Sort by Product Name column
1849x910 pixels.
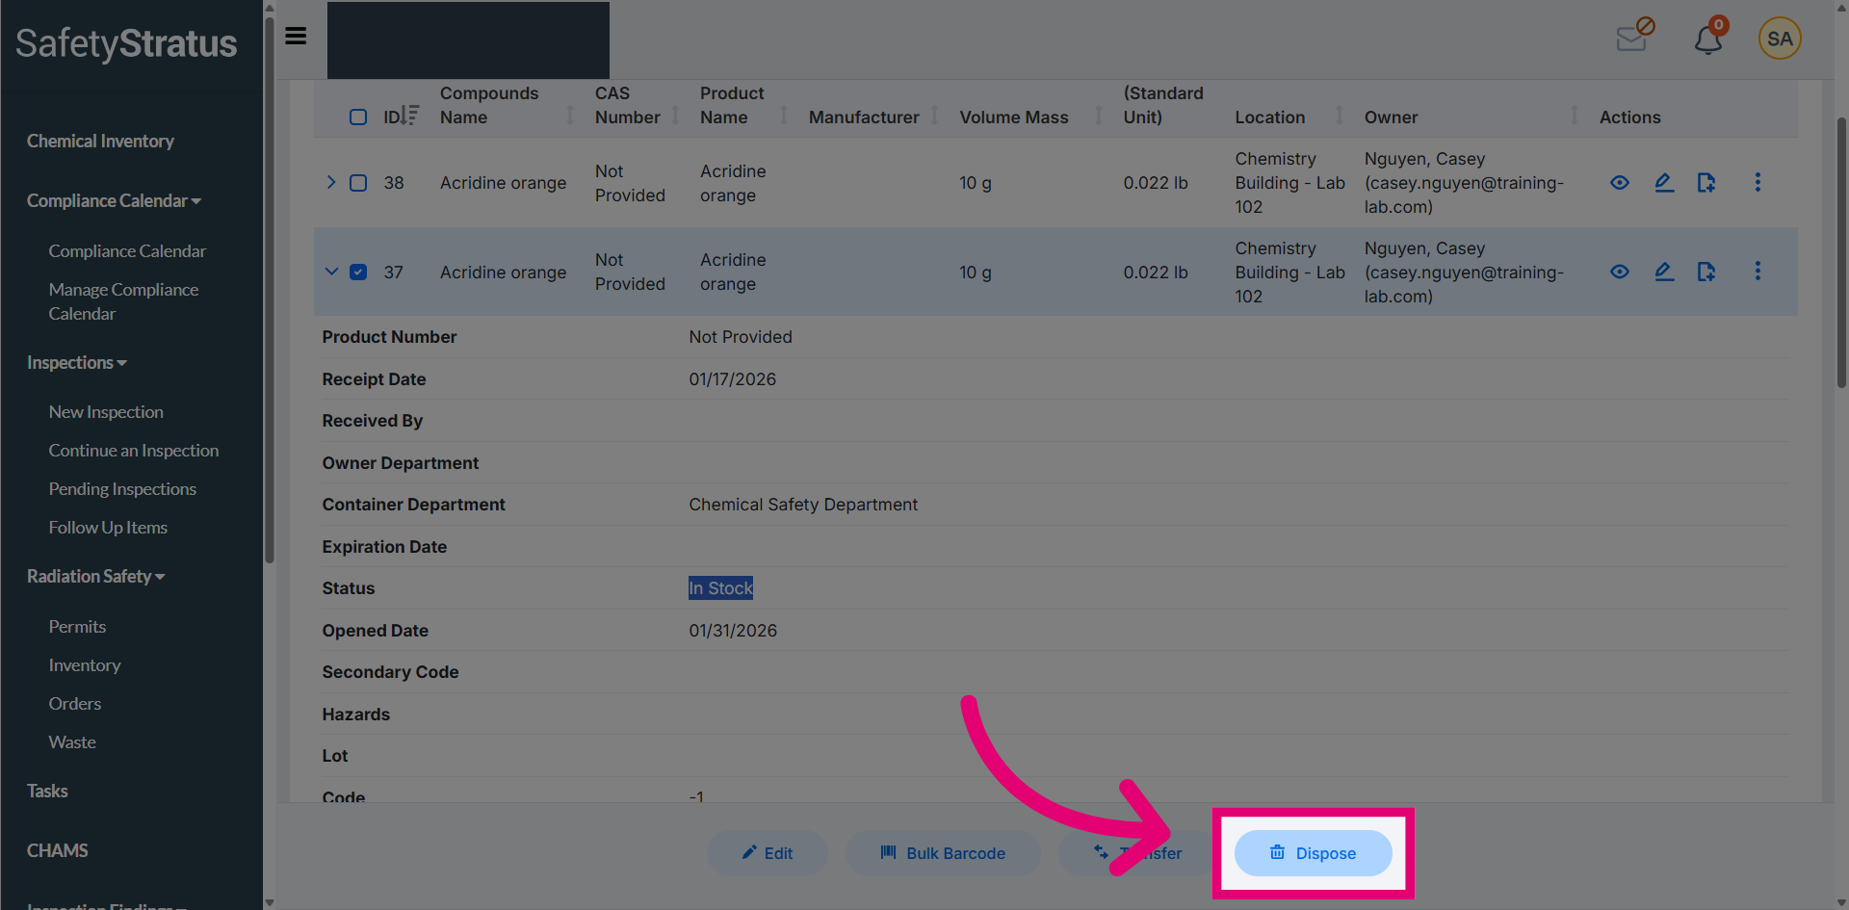click(x=784, y=117)
